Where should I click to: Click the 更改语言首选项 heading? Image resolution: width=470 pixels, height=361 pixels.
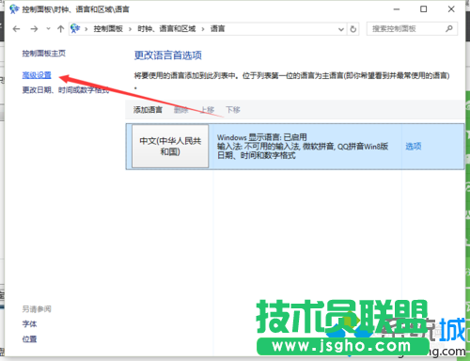coord(168,55)
